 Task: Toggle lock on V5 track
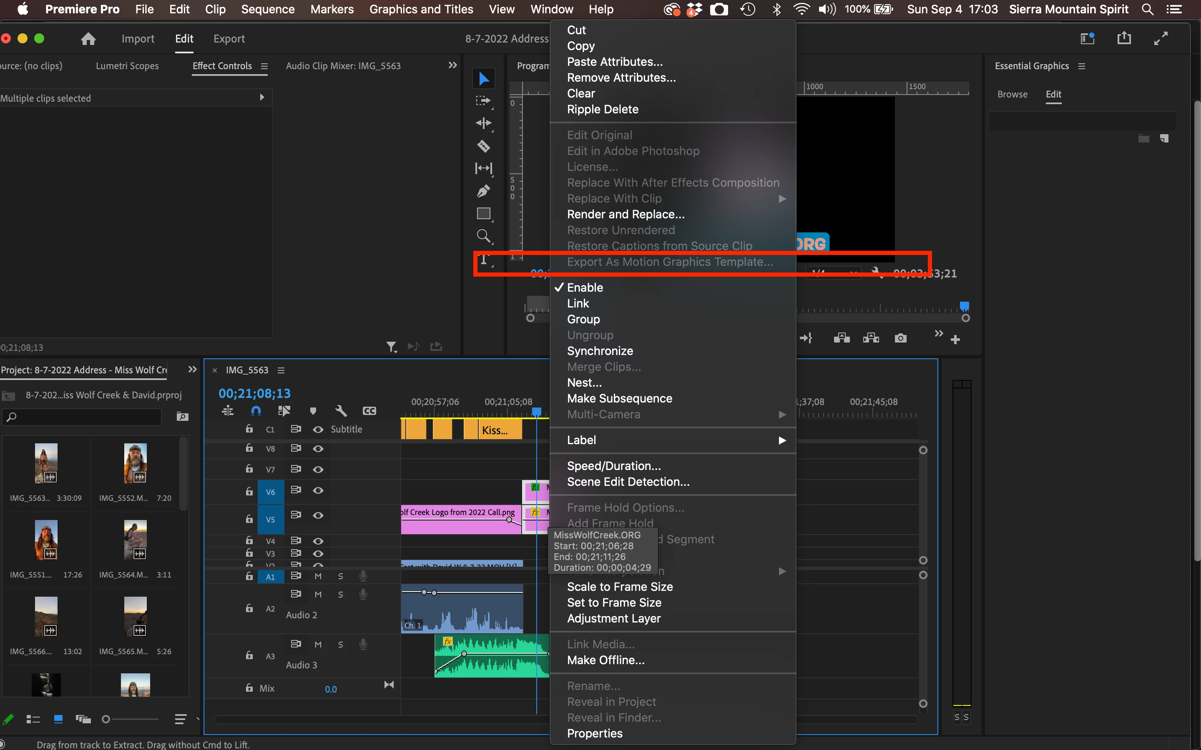[x=249, y=519]
